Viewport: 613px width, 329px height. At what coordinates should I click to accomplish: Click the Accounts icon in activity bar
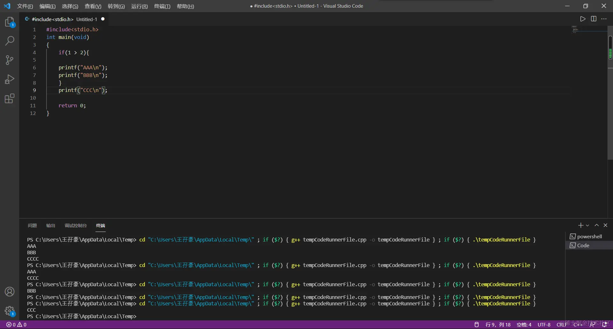coord(10,292)
